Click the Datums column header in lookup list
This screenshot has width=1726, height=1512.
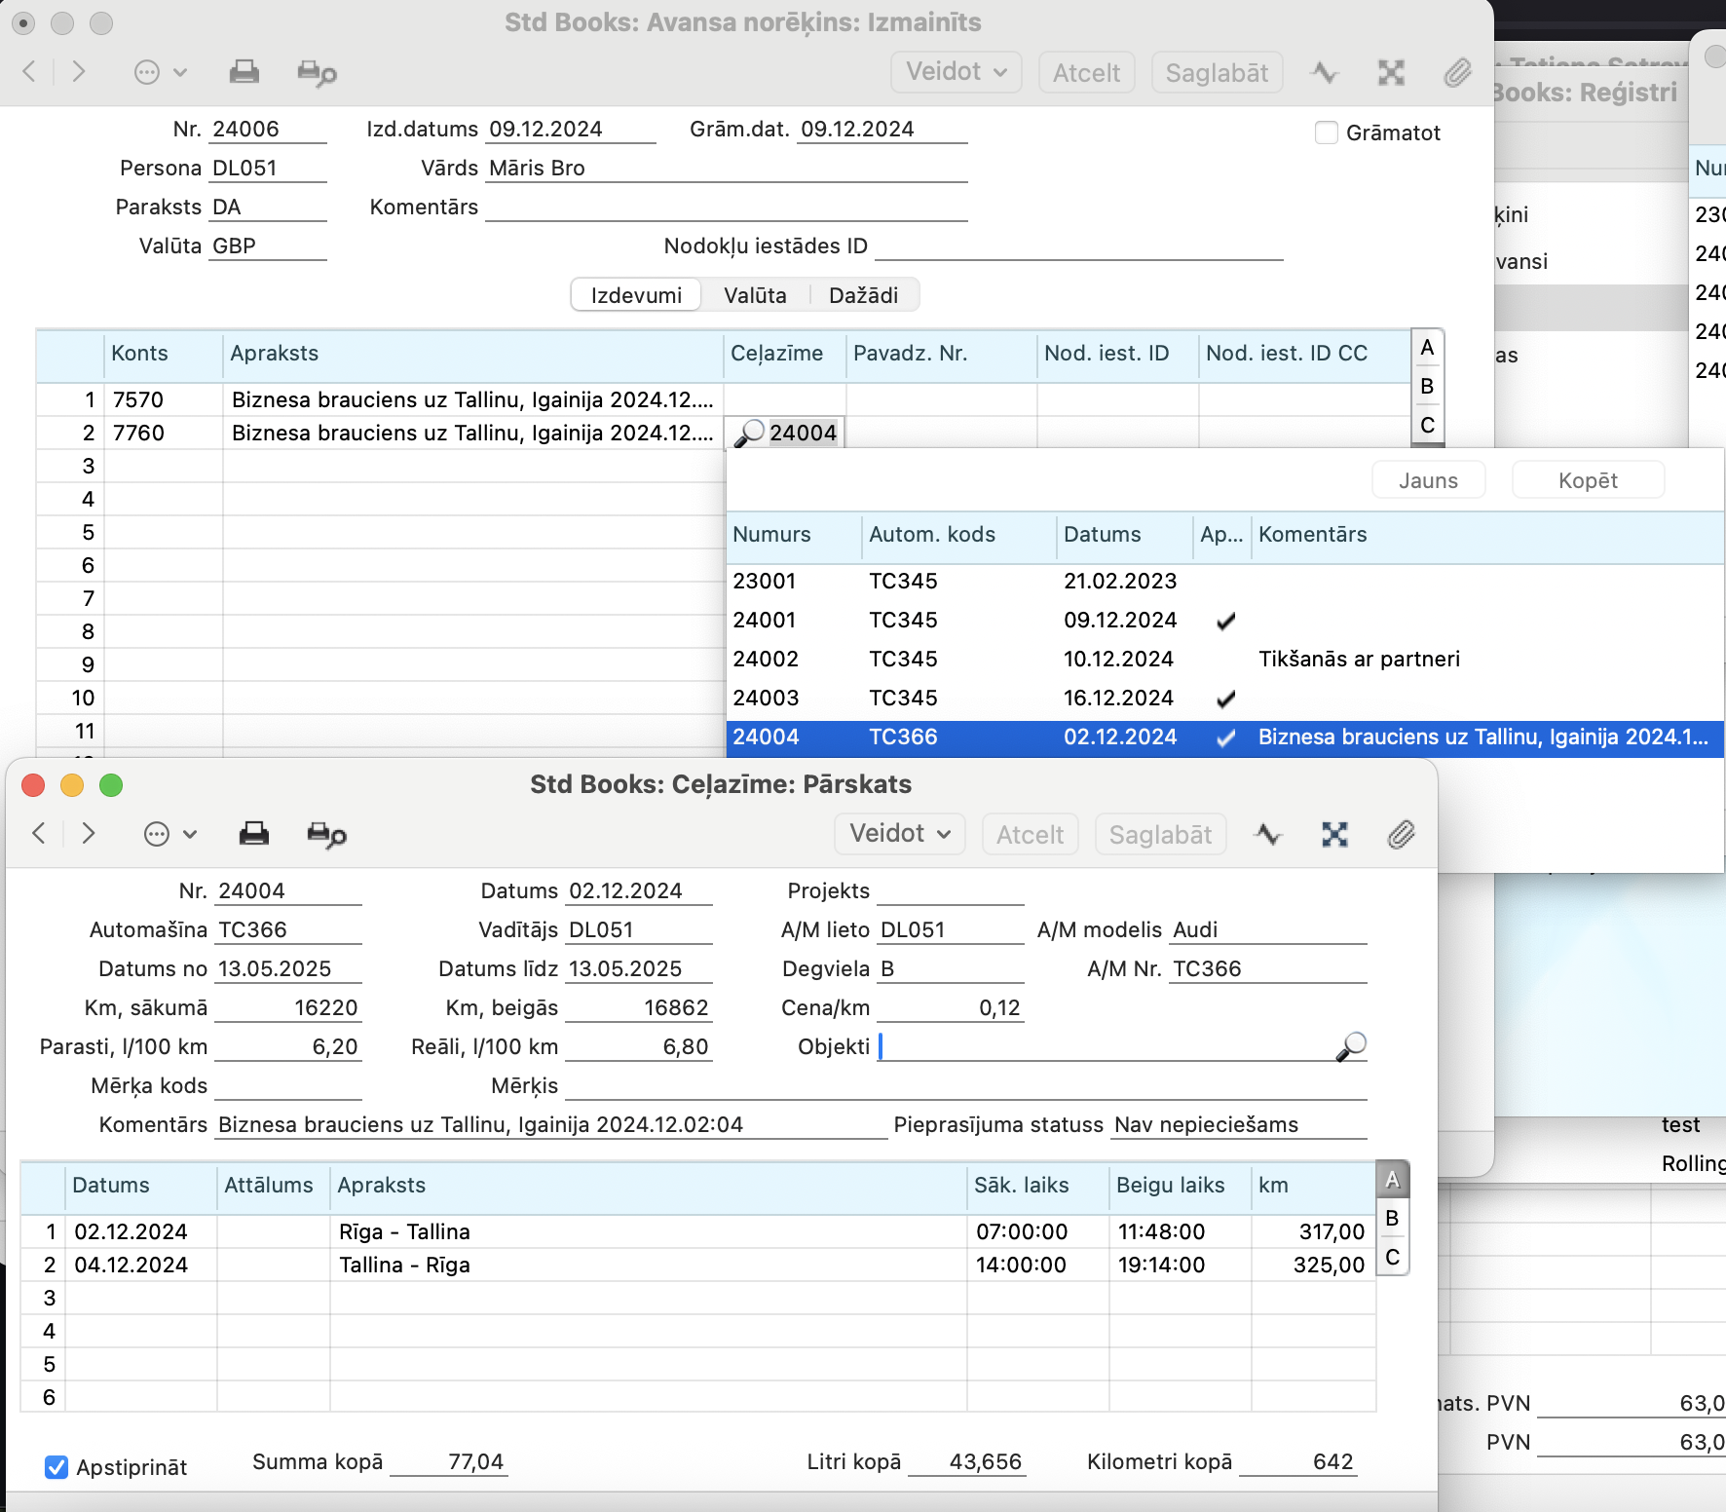[x=1125, y=535]
